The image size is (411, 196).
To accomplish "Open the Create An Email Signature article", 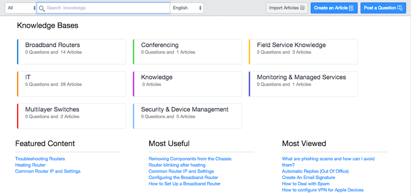I will 308,177.
